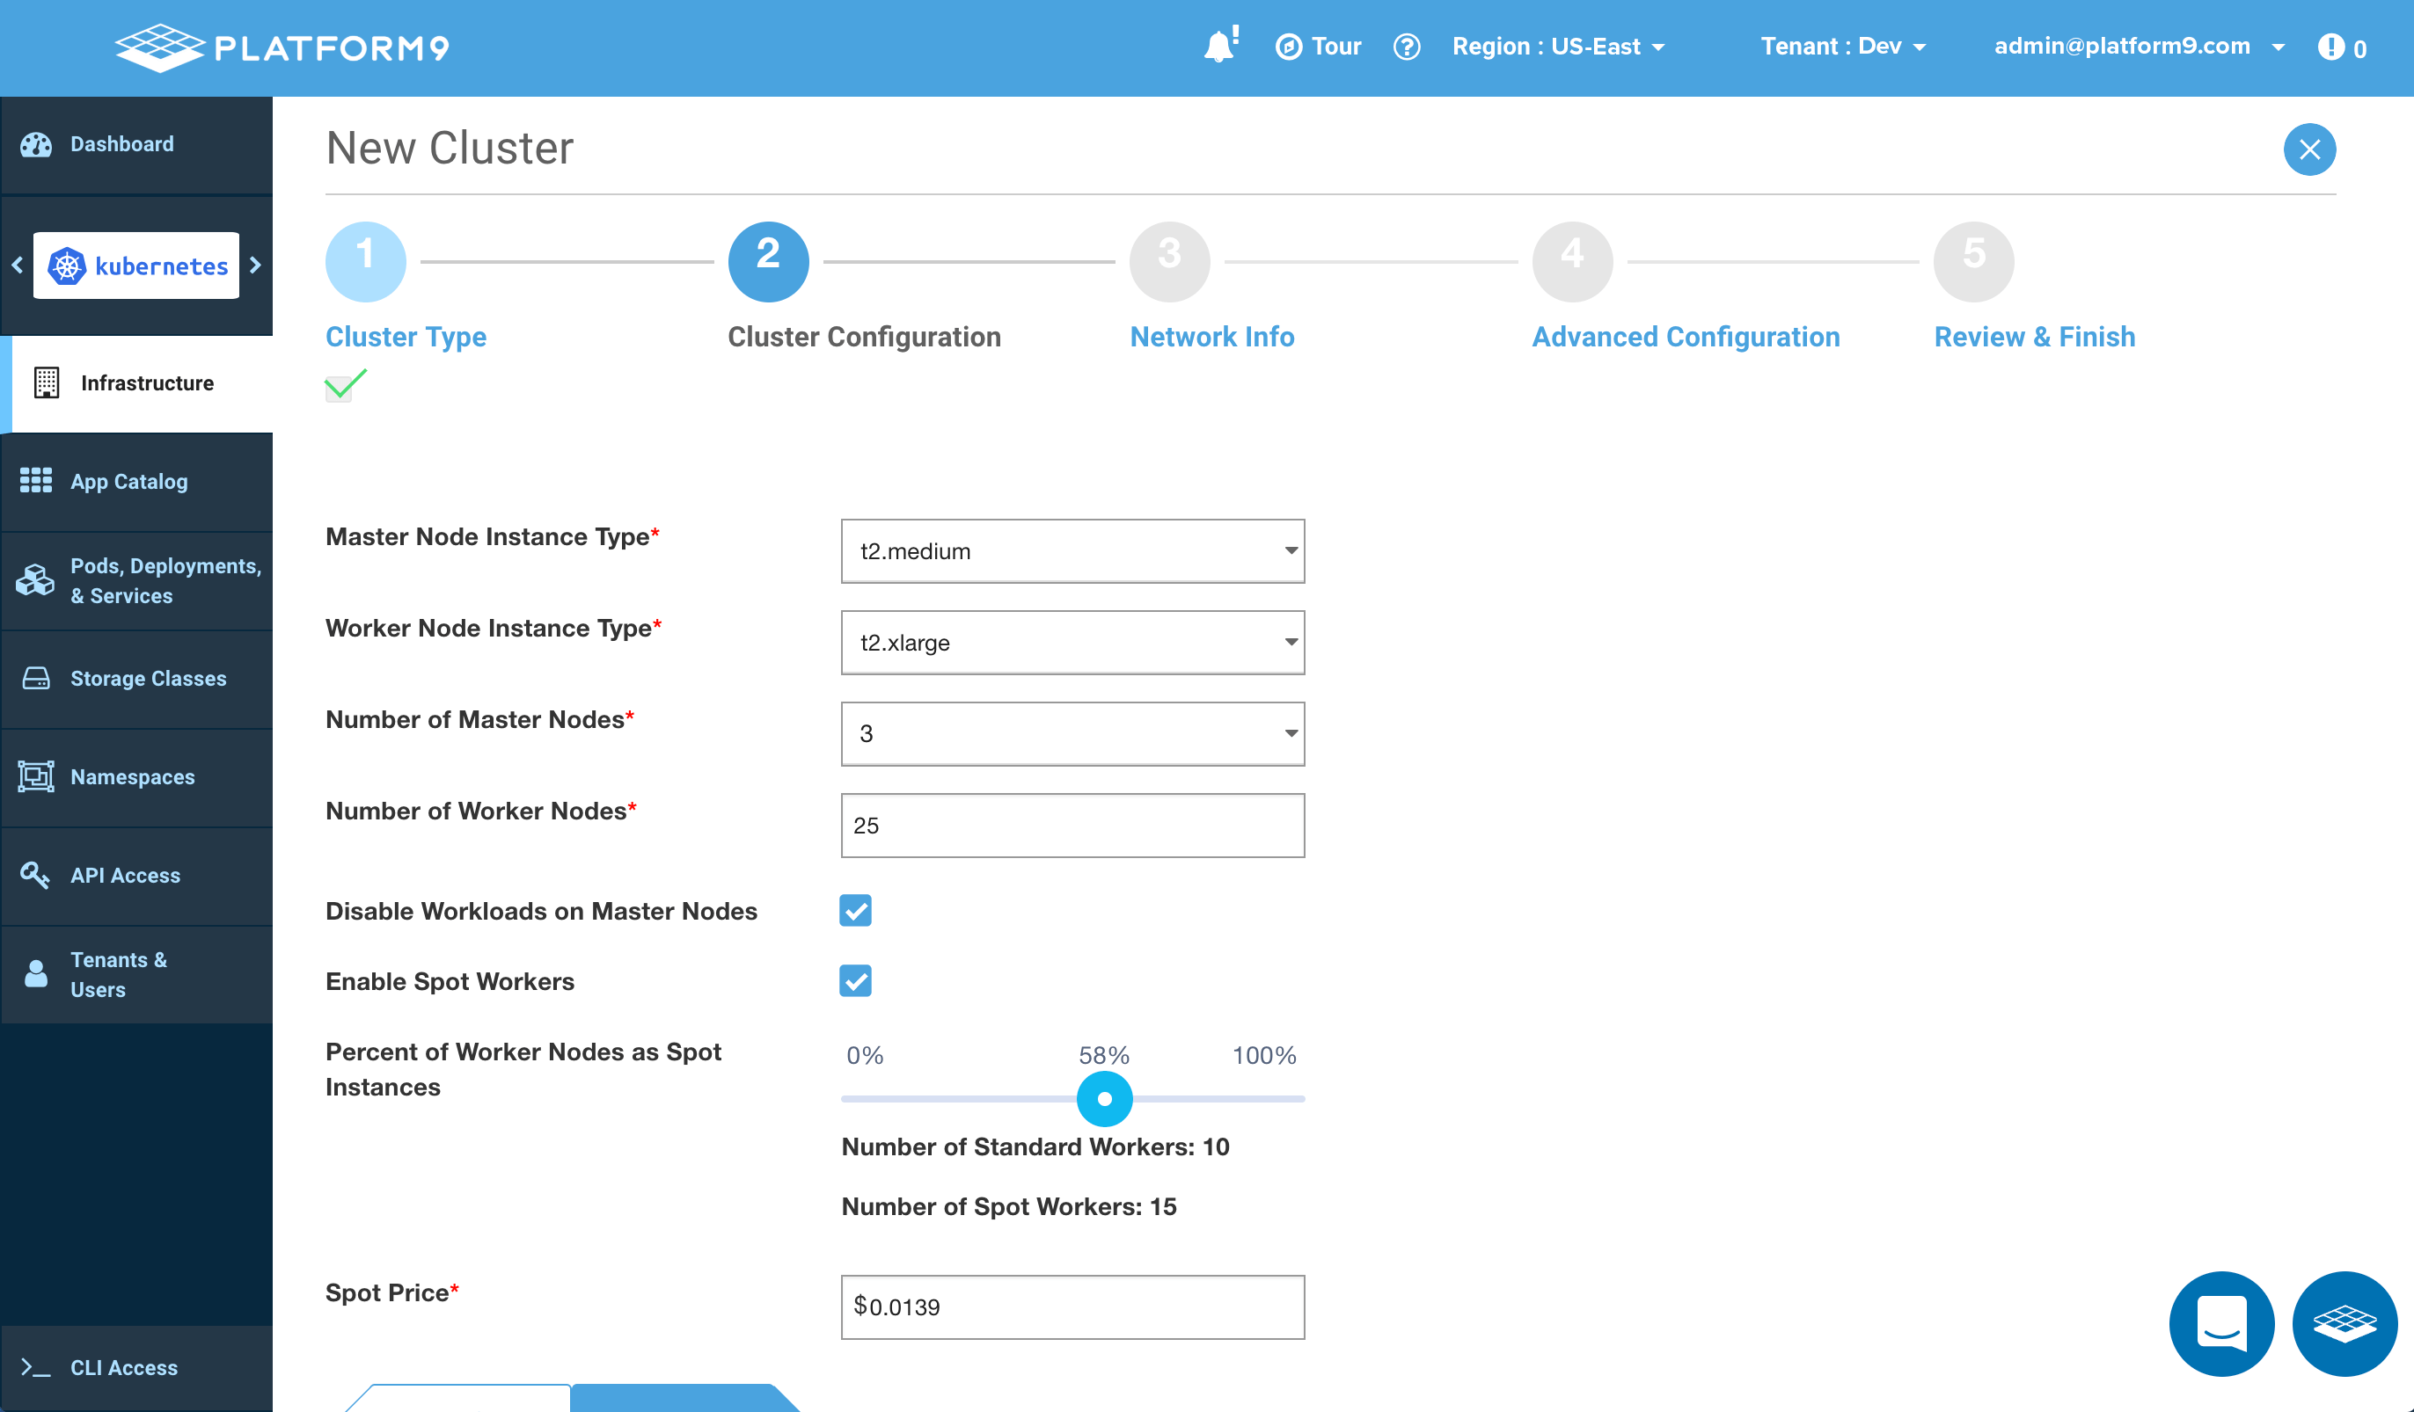The height and width of the screenshot is (1412, 2414).
Task: Click the alert exclamation counter icon
Action: point(2341,47)
